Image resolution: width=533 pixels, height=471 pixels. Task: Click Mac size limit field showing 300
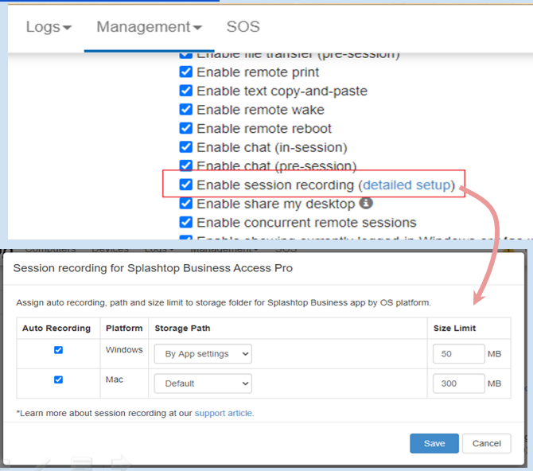(458, 383)
